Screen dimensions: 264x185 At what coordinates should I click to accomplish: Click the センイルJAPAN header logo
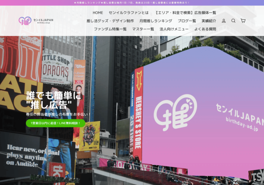click(x=36, y=21)
